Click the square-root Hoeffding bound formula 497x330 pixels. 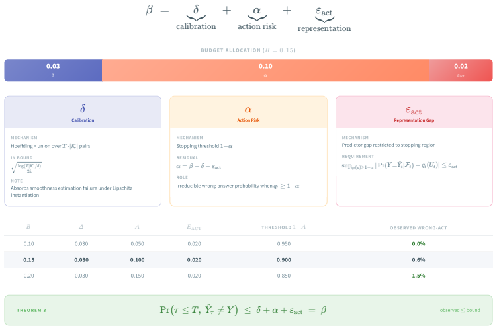pos(26,168)
